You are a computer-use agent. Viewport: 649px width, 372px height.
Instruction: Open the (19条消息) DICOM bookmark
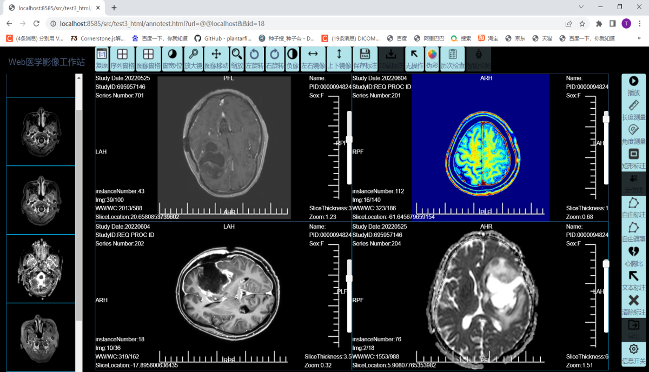[x=350, y=38]
